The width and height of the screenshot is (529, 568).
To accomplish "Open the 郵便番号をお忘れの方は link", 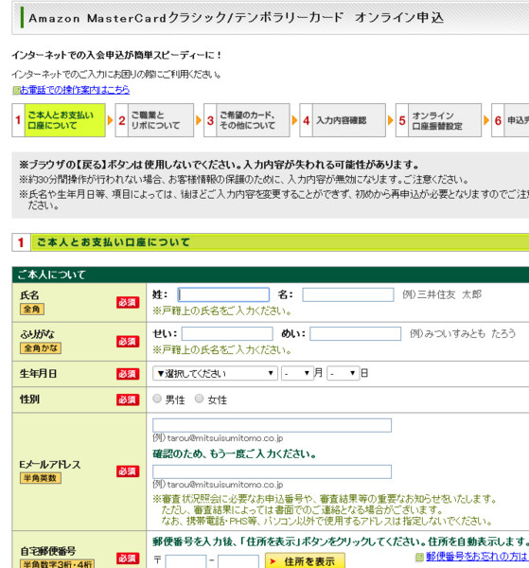I will point(477,557).
